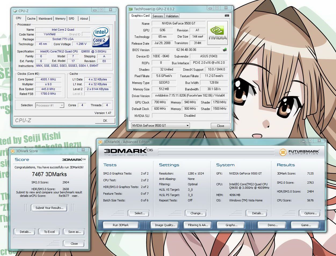Click the BIOS Version text field
Viewport: 336px width, 256px height.
pos(186,50)
